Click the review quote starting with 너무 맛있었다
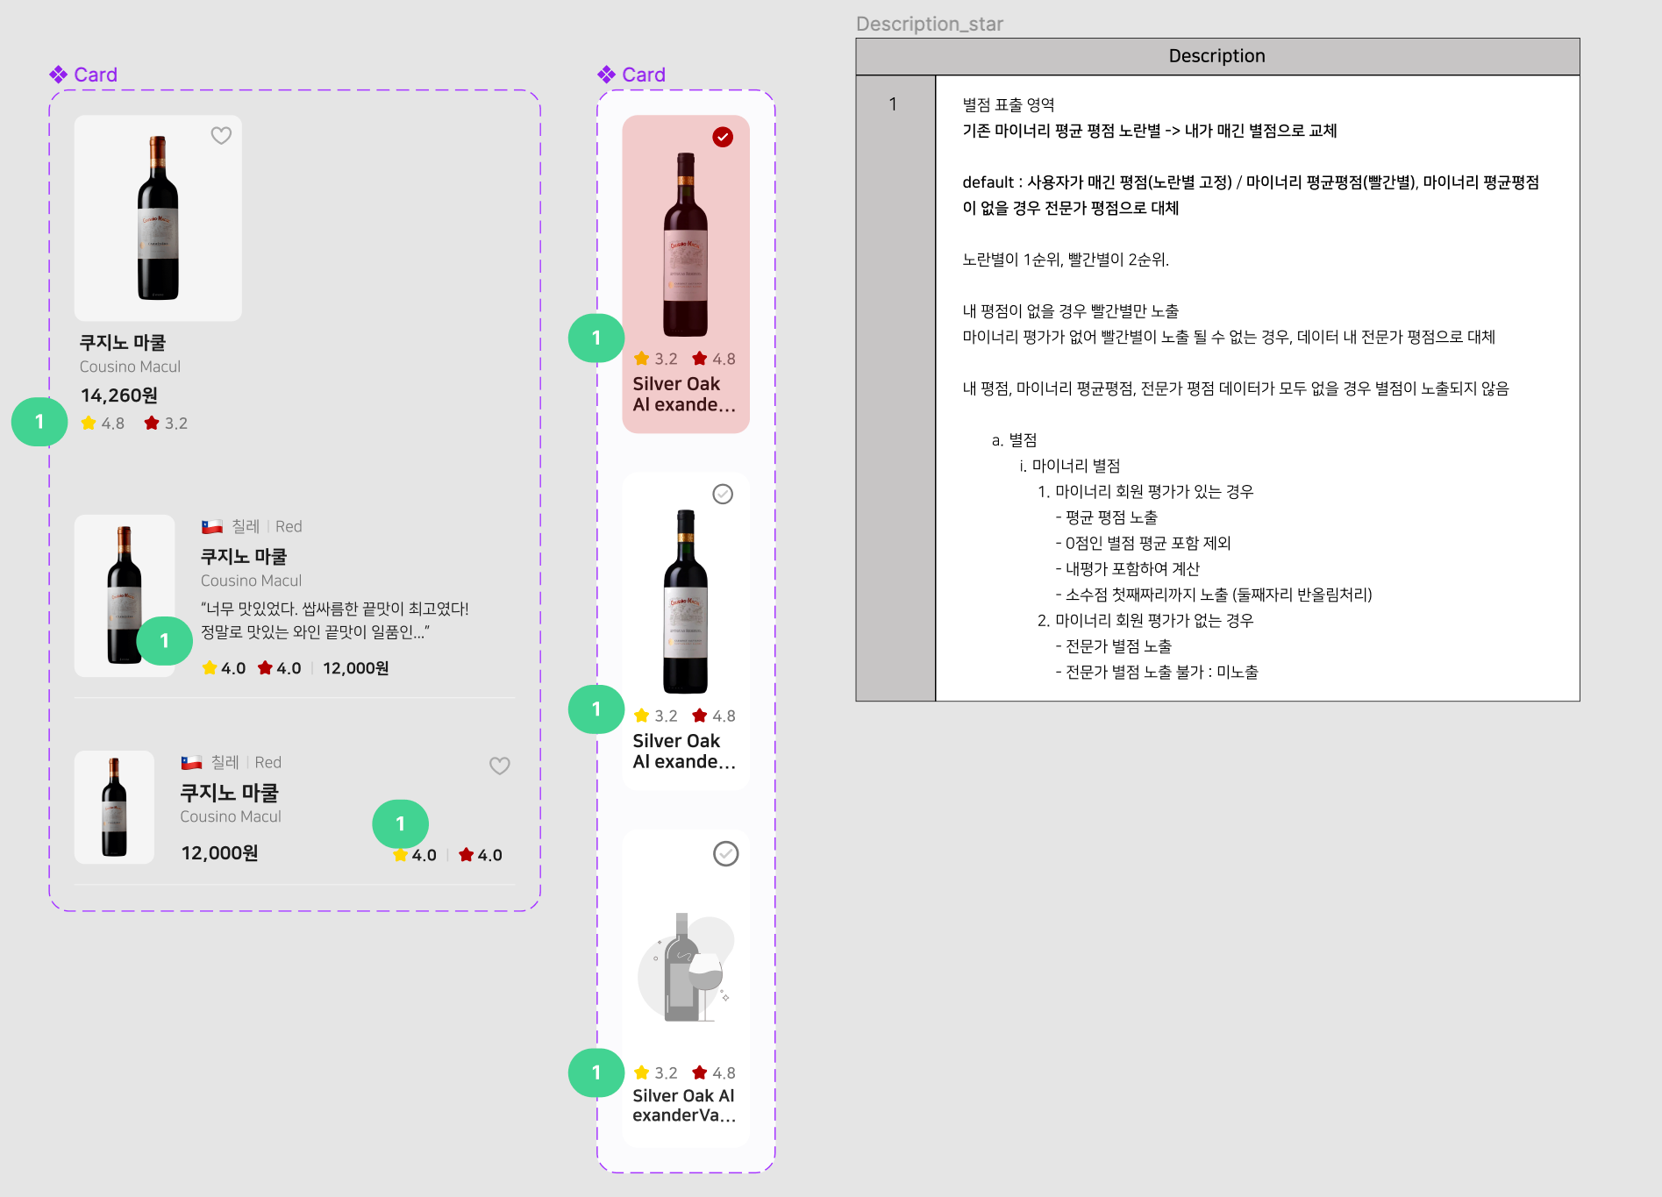Screen dimensions: 1662x1197 coord(335,620)
